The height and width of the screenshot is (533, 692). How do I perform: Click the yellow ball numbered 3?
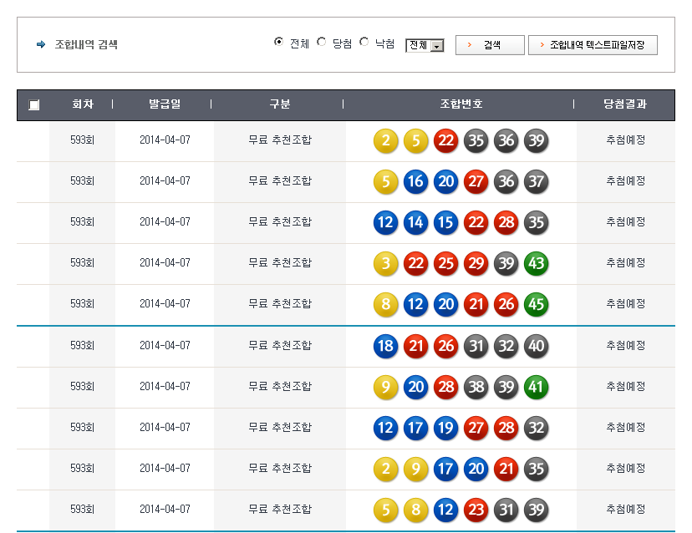coord(385,263)
